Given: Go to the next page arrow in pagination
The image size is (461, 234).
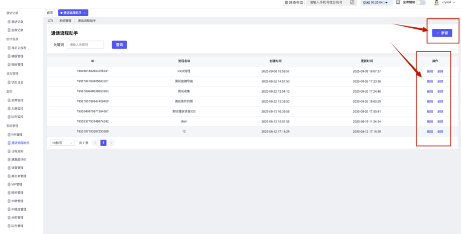Looking at the screenshot, I should point(111,143).
